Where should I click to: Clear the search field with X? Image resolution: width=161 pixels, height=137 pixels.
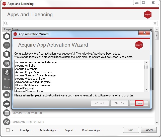tap(155, 23)
